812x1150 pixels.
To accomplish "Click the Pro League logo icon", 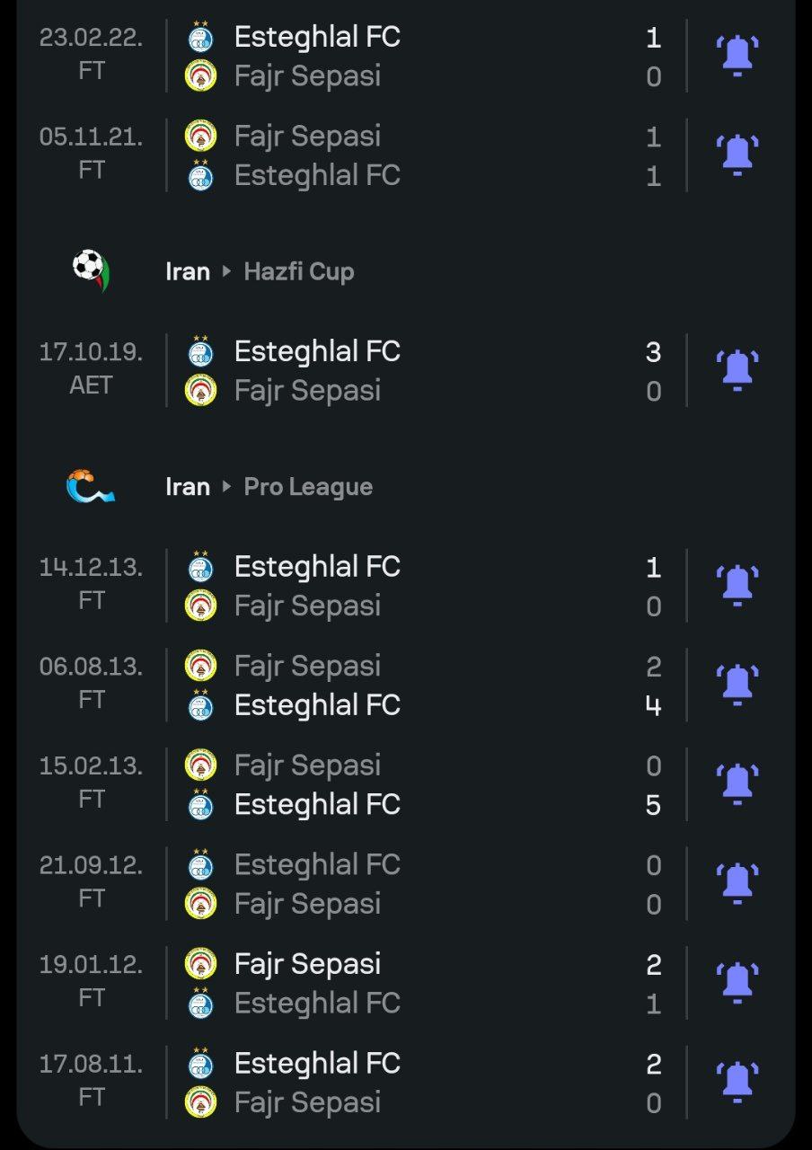I will point(90,486).
